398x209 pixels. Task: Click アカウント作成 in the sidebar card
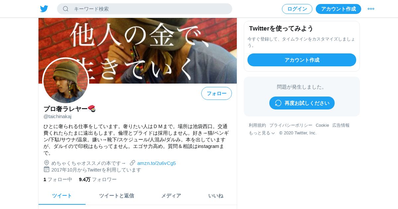(302, 60)
